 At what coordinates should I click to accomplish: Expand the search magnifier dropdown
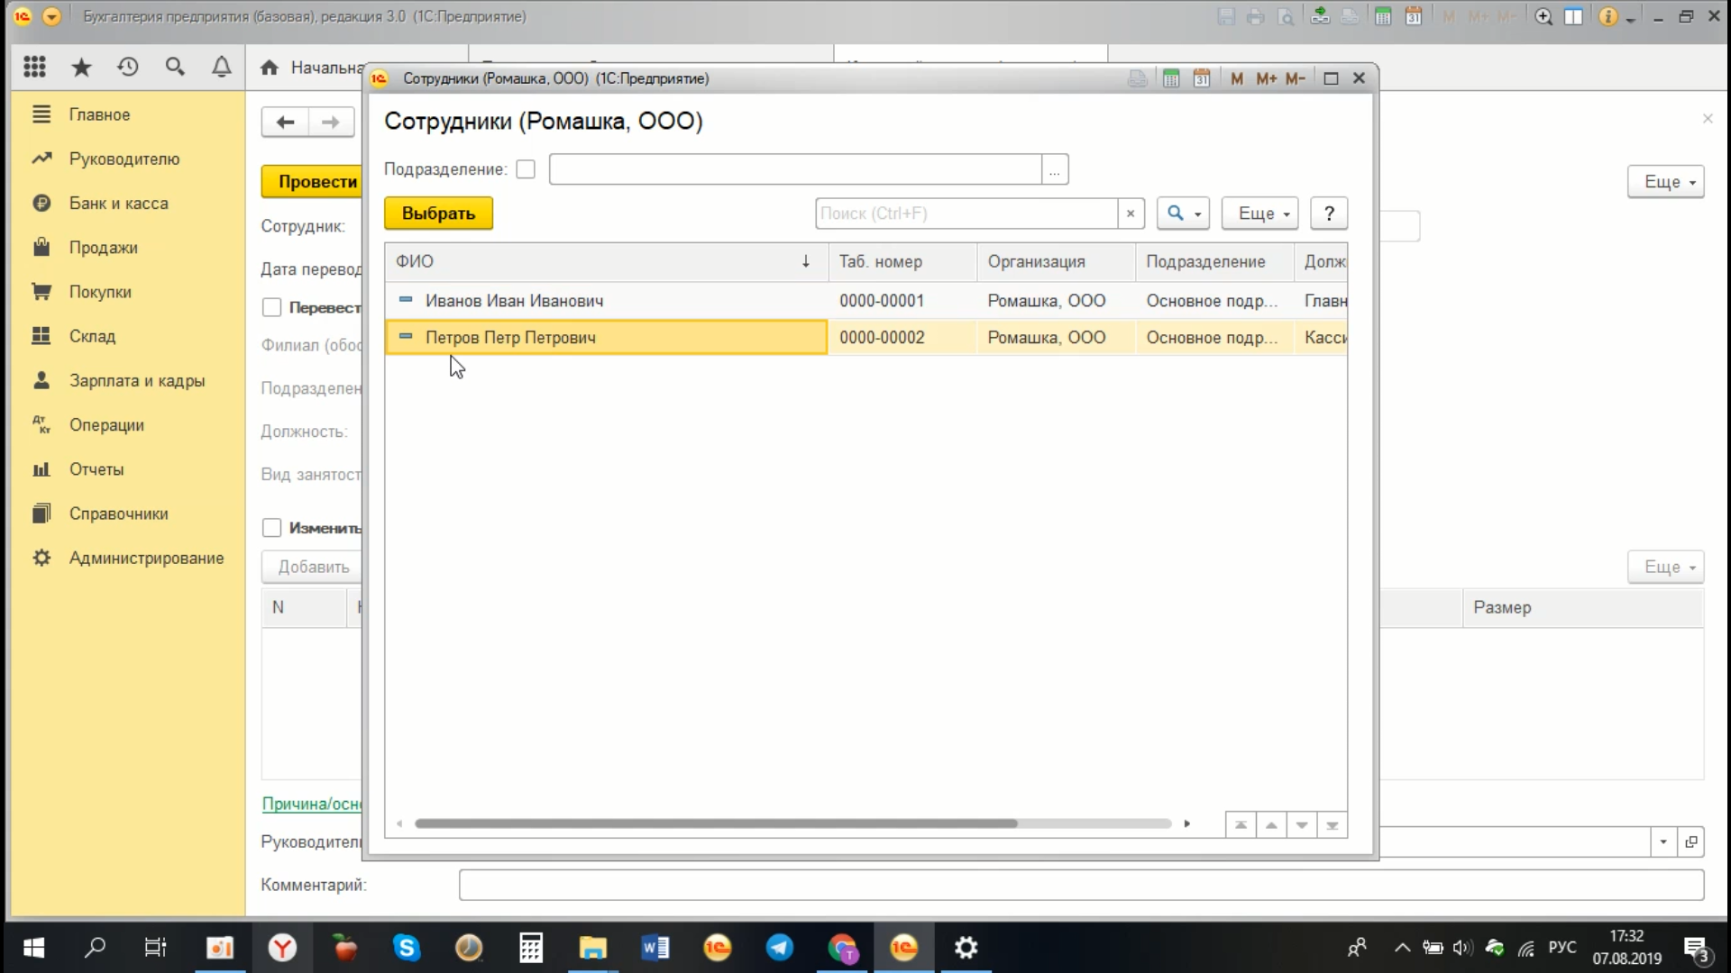(x=1183, y=214)
